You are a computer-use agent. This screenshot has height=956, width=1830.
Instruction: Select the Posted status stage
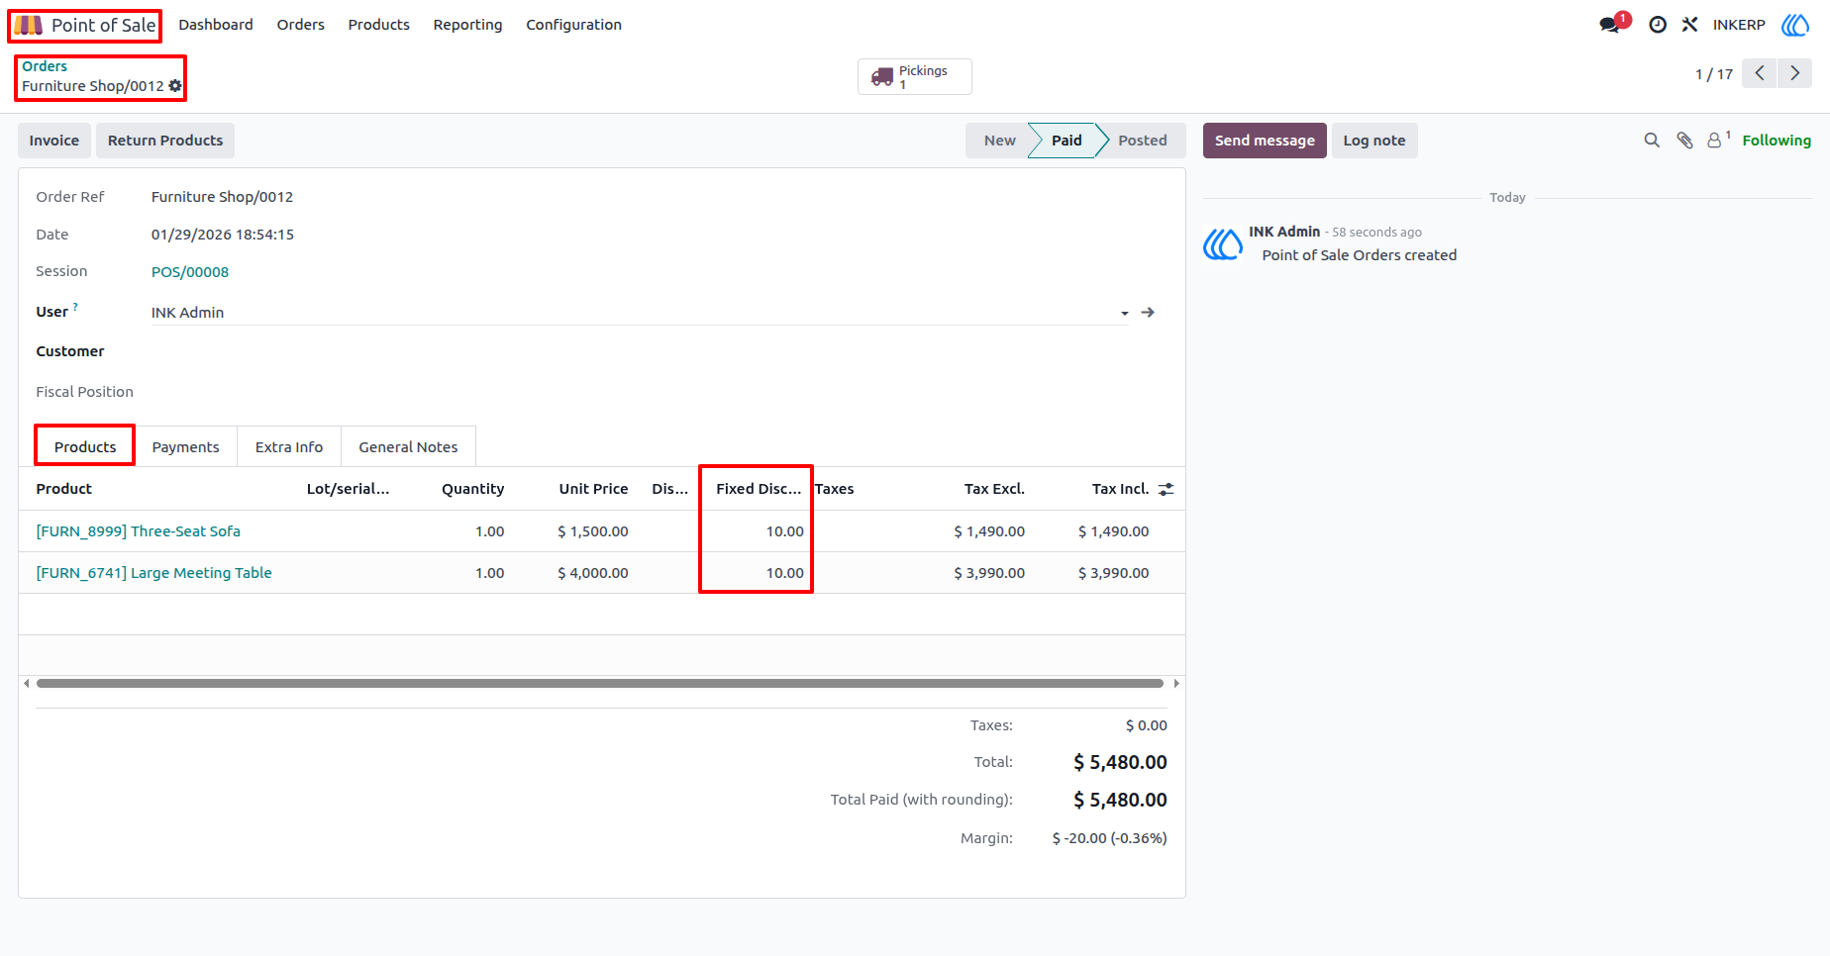pos(1143,141)
